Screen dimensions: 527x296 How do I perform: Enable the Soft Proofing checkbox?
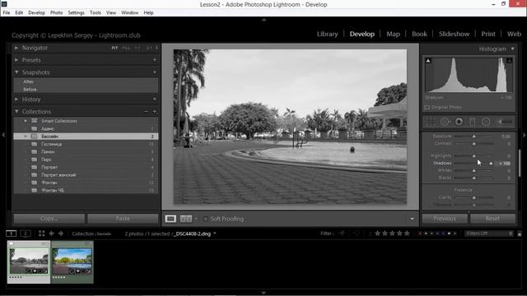pyautogui.click(x=206, y=219)
